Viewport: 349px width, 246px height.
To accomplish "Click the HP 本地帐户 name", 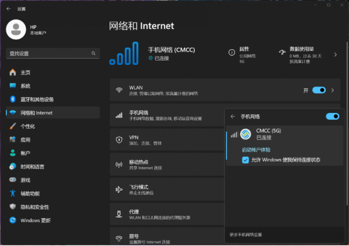I will pyautogui.click(x=38, y=30).
